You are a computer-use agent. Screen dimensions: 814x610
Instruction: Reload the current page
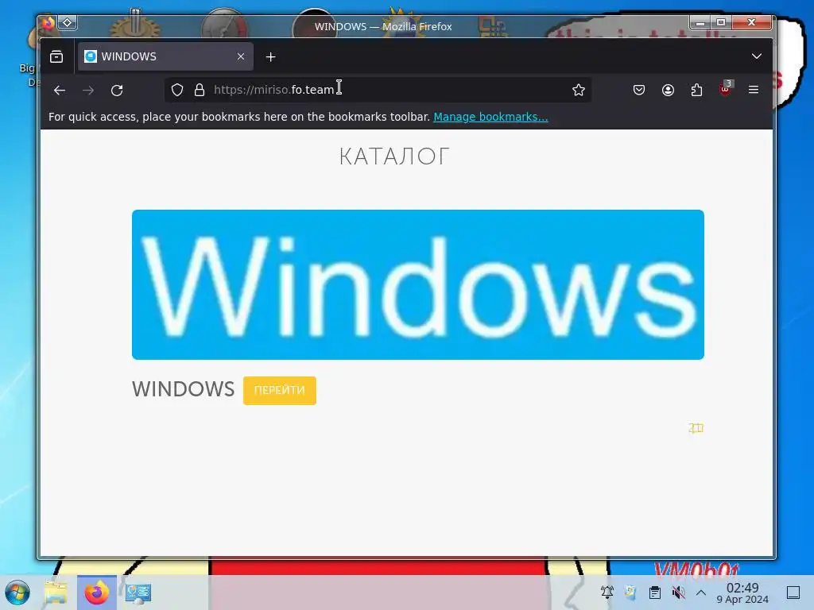click(x=118, y=91)
